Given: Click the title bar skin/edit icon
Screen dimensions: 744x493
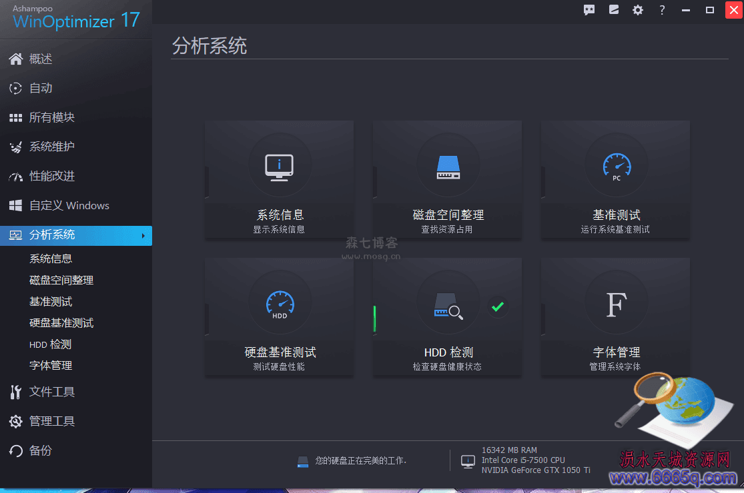Looking at the screenshot, I should 614,9.
